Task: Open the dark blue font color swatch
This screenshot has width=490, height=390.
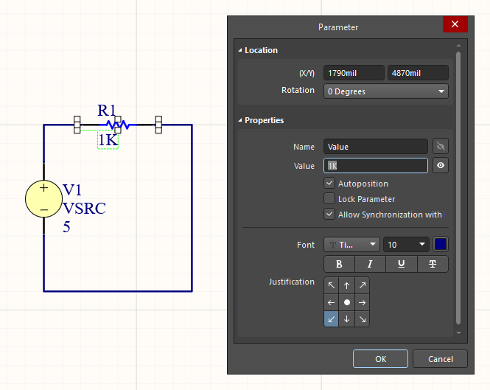Action: pyautogui.click(x=441, y=245)
